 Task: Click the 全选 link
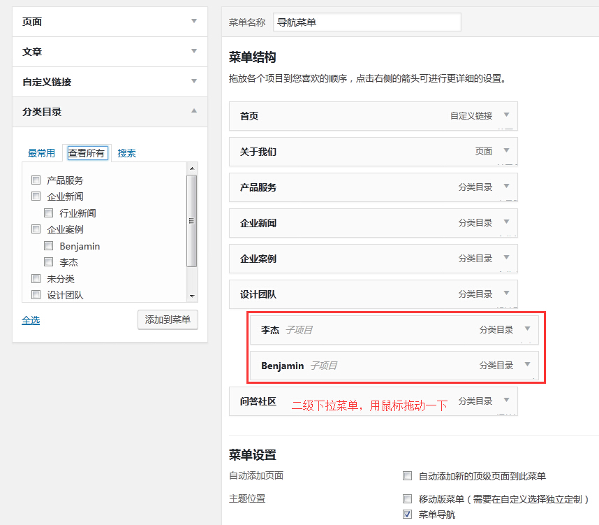(31, 320)
